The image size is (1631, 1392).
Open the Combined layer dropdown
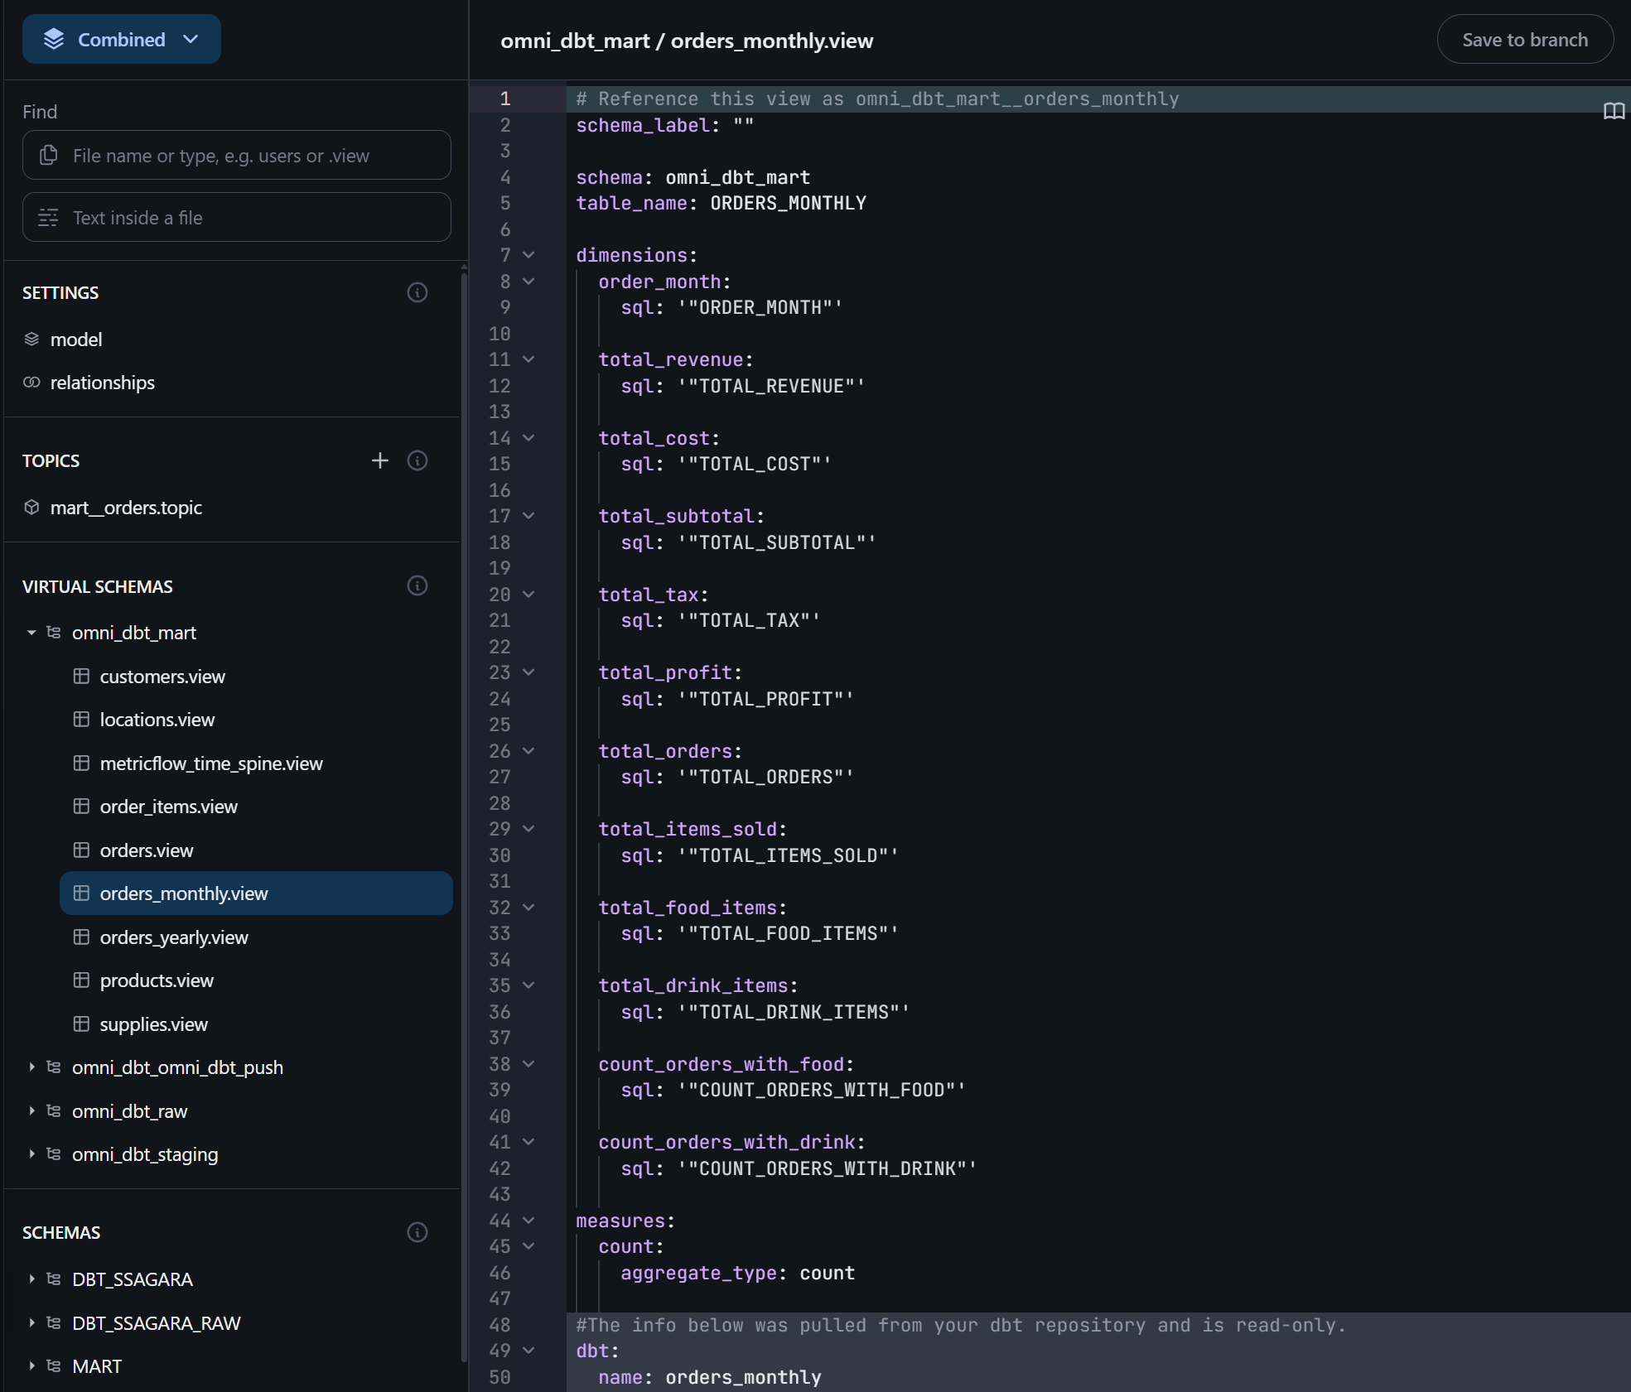tap(122, 40)
